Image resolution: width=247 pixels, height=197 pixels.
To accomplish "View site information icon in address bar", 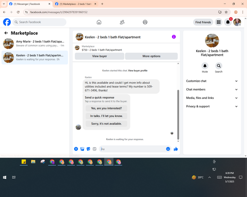I will (26, 12).
